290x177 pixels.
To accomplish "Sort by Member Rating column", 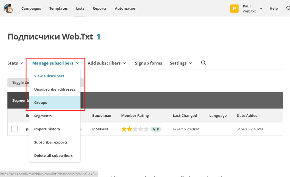I will [135, 115].
